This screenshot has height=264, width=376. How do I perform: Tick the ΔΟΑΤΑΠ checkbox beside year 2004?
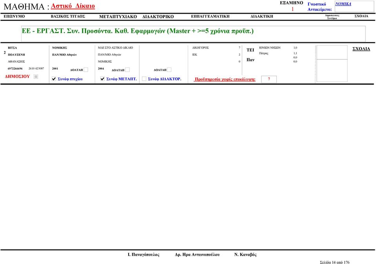(x=127, y=70)
